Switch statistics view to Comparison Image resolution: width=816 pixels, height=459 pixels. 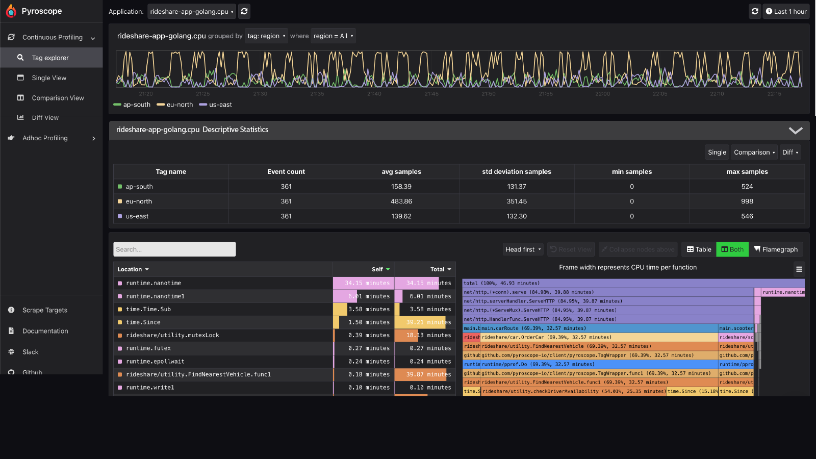pos(754,152)
